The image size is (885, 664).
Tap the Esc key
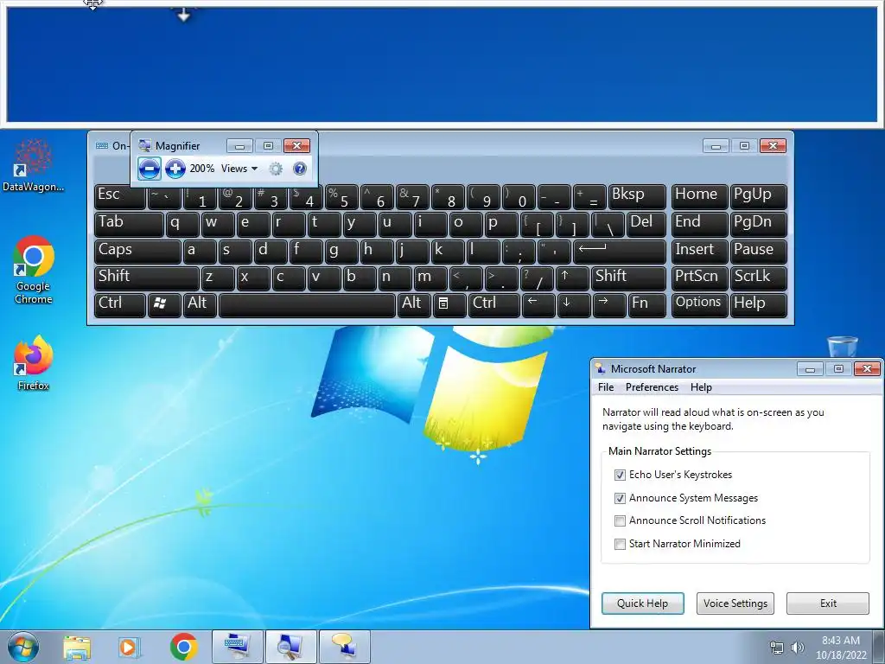click(x=119, y=196)
